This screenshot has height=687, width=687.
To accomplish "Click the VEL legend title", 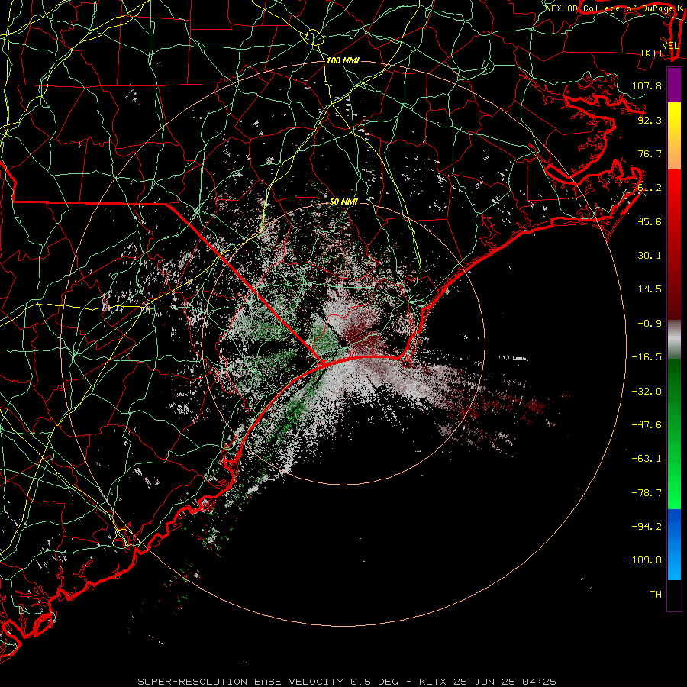I will coord(670,46).
